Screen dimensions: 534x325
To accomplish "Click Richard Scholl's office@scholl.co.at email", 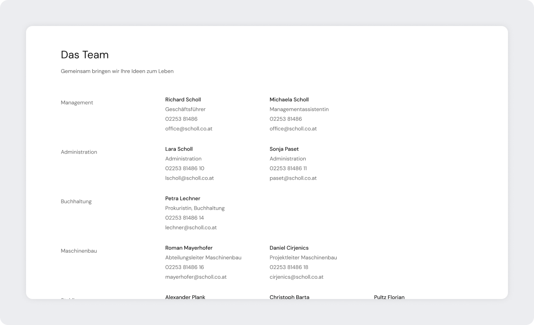I will tap(188, 129).
